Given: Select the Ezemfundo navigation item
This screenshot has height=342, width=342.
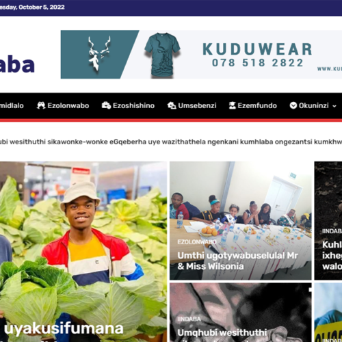Looking at the screenshot, I should point(257,105).
